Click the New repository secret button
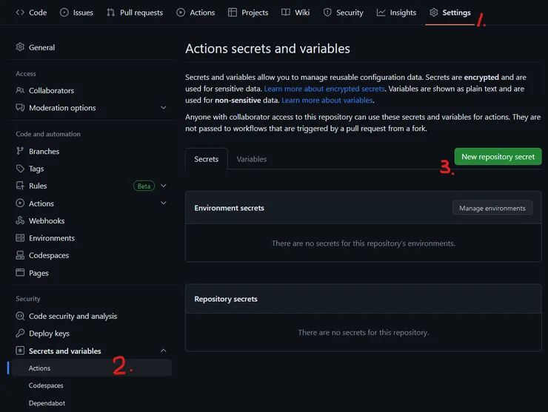 498,157
